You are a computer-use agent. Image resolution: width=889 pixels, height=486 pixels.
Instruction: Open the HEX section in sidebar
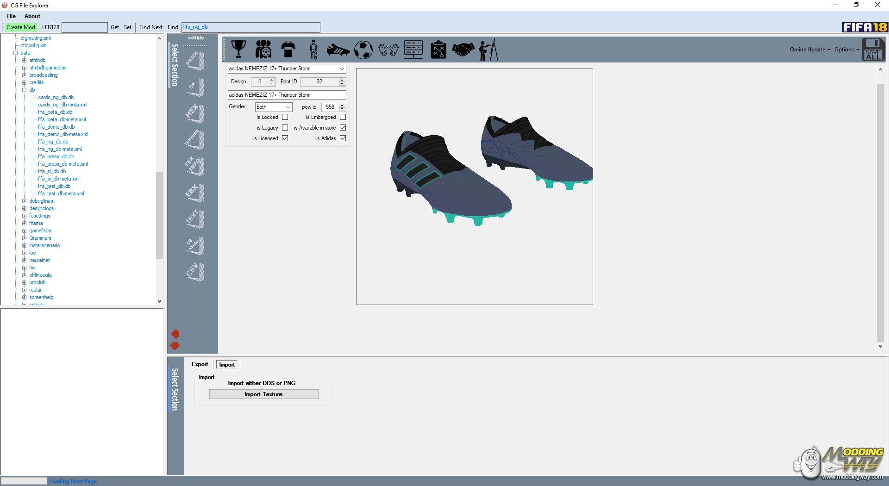[194, 113]
